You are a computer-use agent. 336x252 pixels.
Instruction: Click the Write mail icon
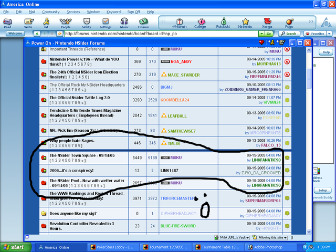click(x=28, y=22)
